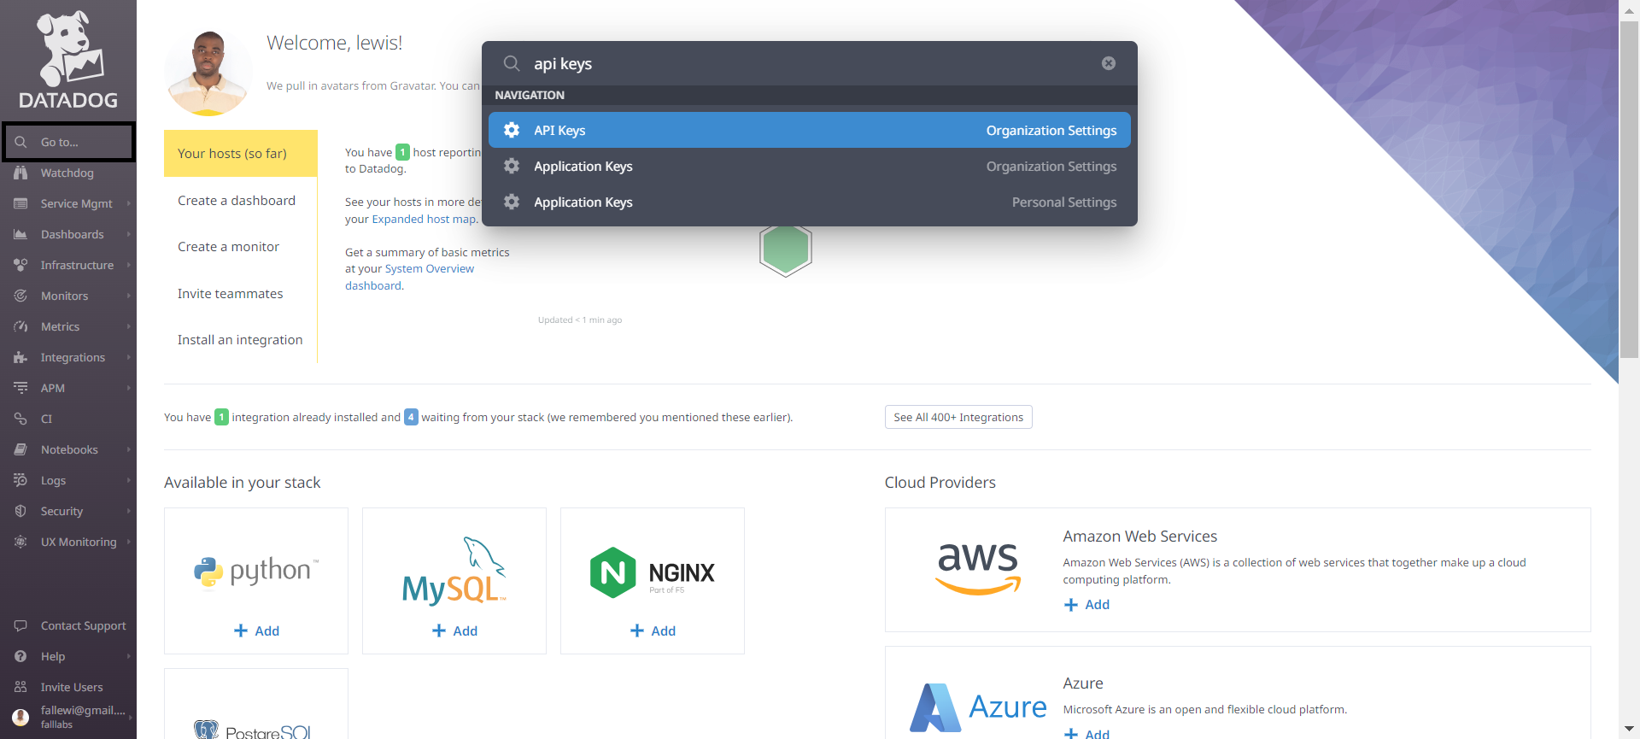Click the CI link icon
This screenshot has width=1640, height=739.
coord(20,419)
